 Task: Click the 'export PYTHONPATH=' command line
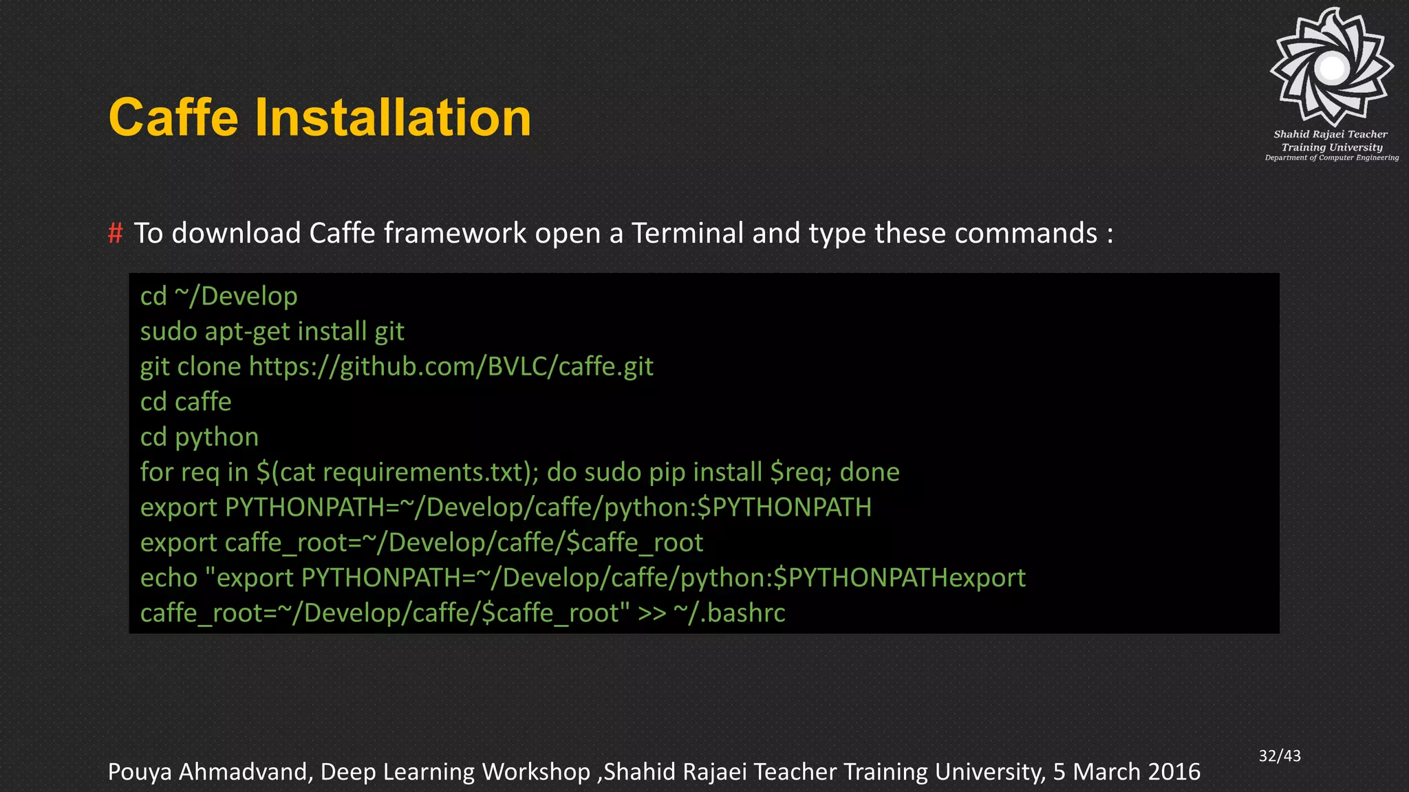click(506, 507)
